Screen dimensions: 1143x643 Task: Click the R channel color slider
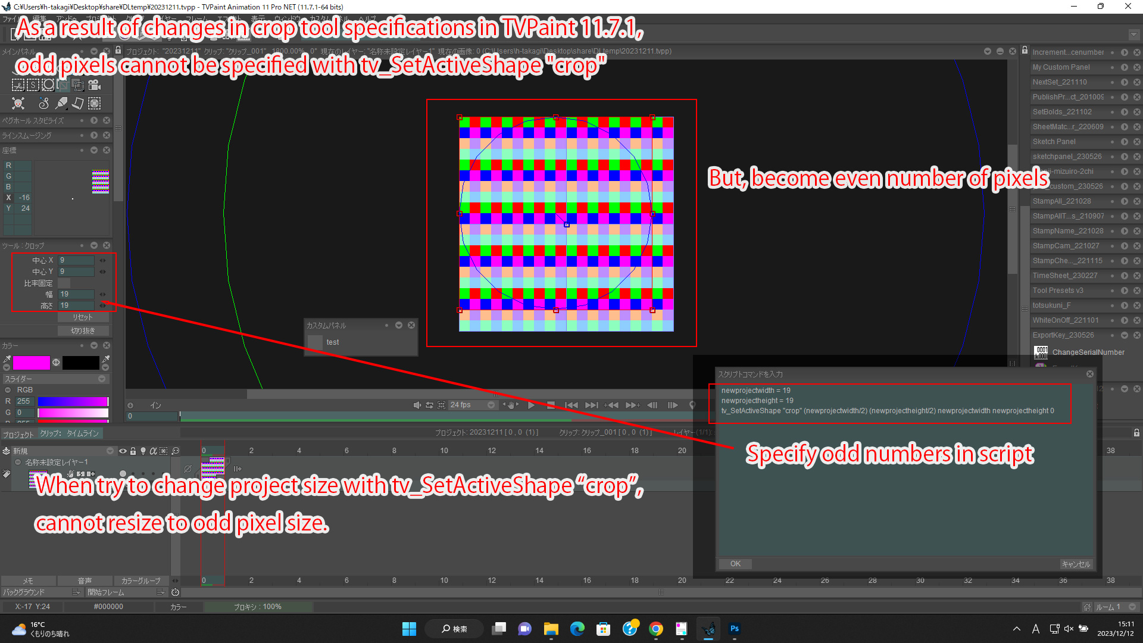pos(73,401)
